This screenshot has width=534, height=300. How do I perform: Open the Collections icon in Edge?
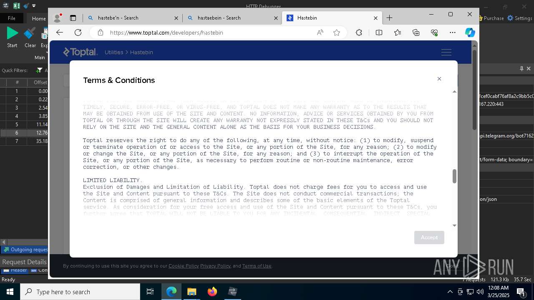click(x=416, y=32)
